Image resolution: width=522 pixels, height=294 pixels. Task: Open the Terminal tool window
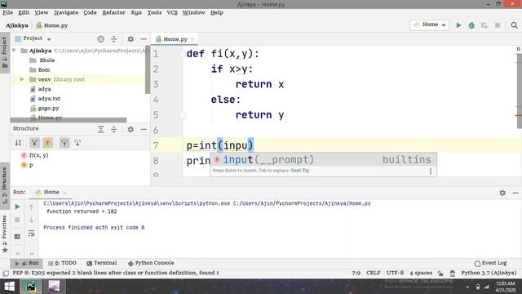pyautogui.click(x=102, y=263)
